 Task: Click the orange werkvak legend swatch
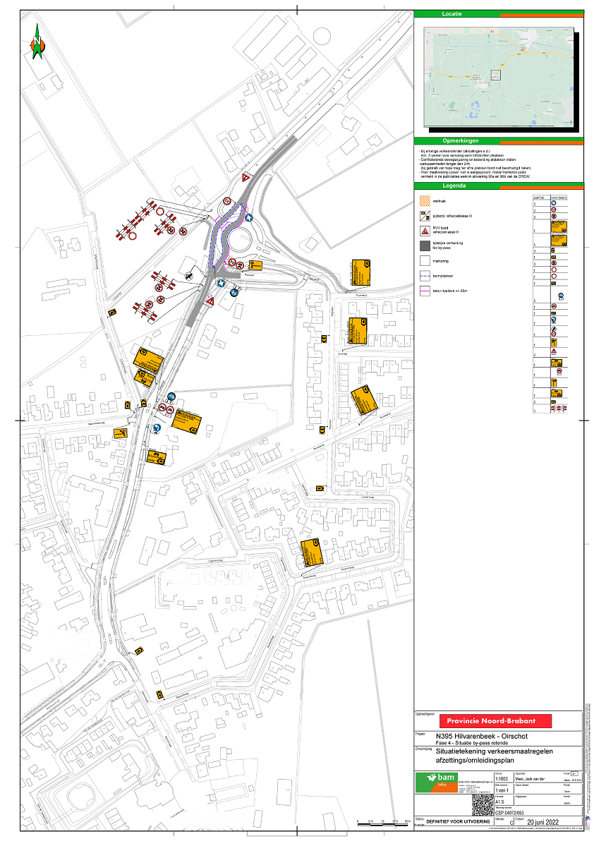pos(423,200)
